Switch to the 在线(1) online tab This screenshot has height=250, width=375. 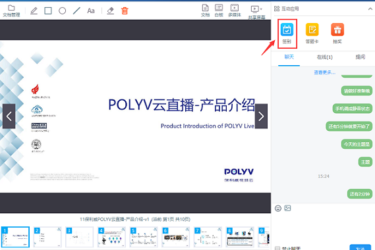click(324, 57)
